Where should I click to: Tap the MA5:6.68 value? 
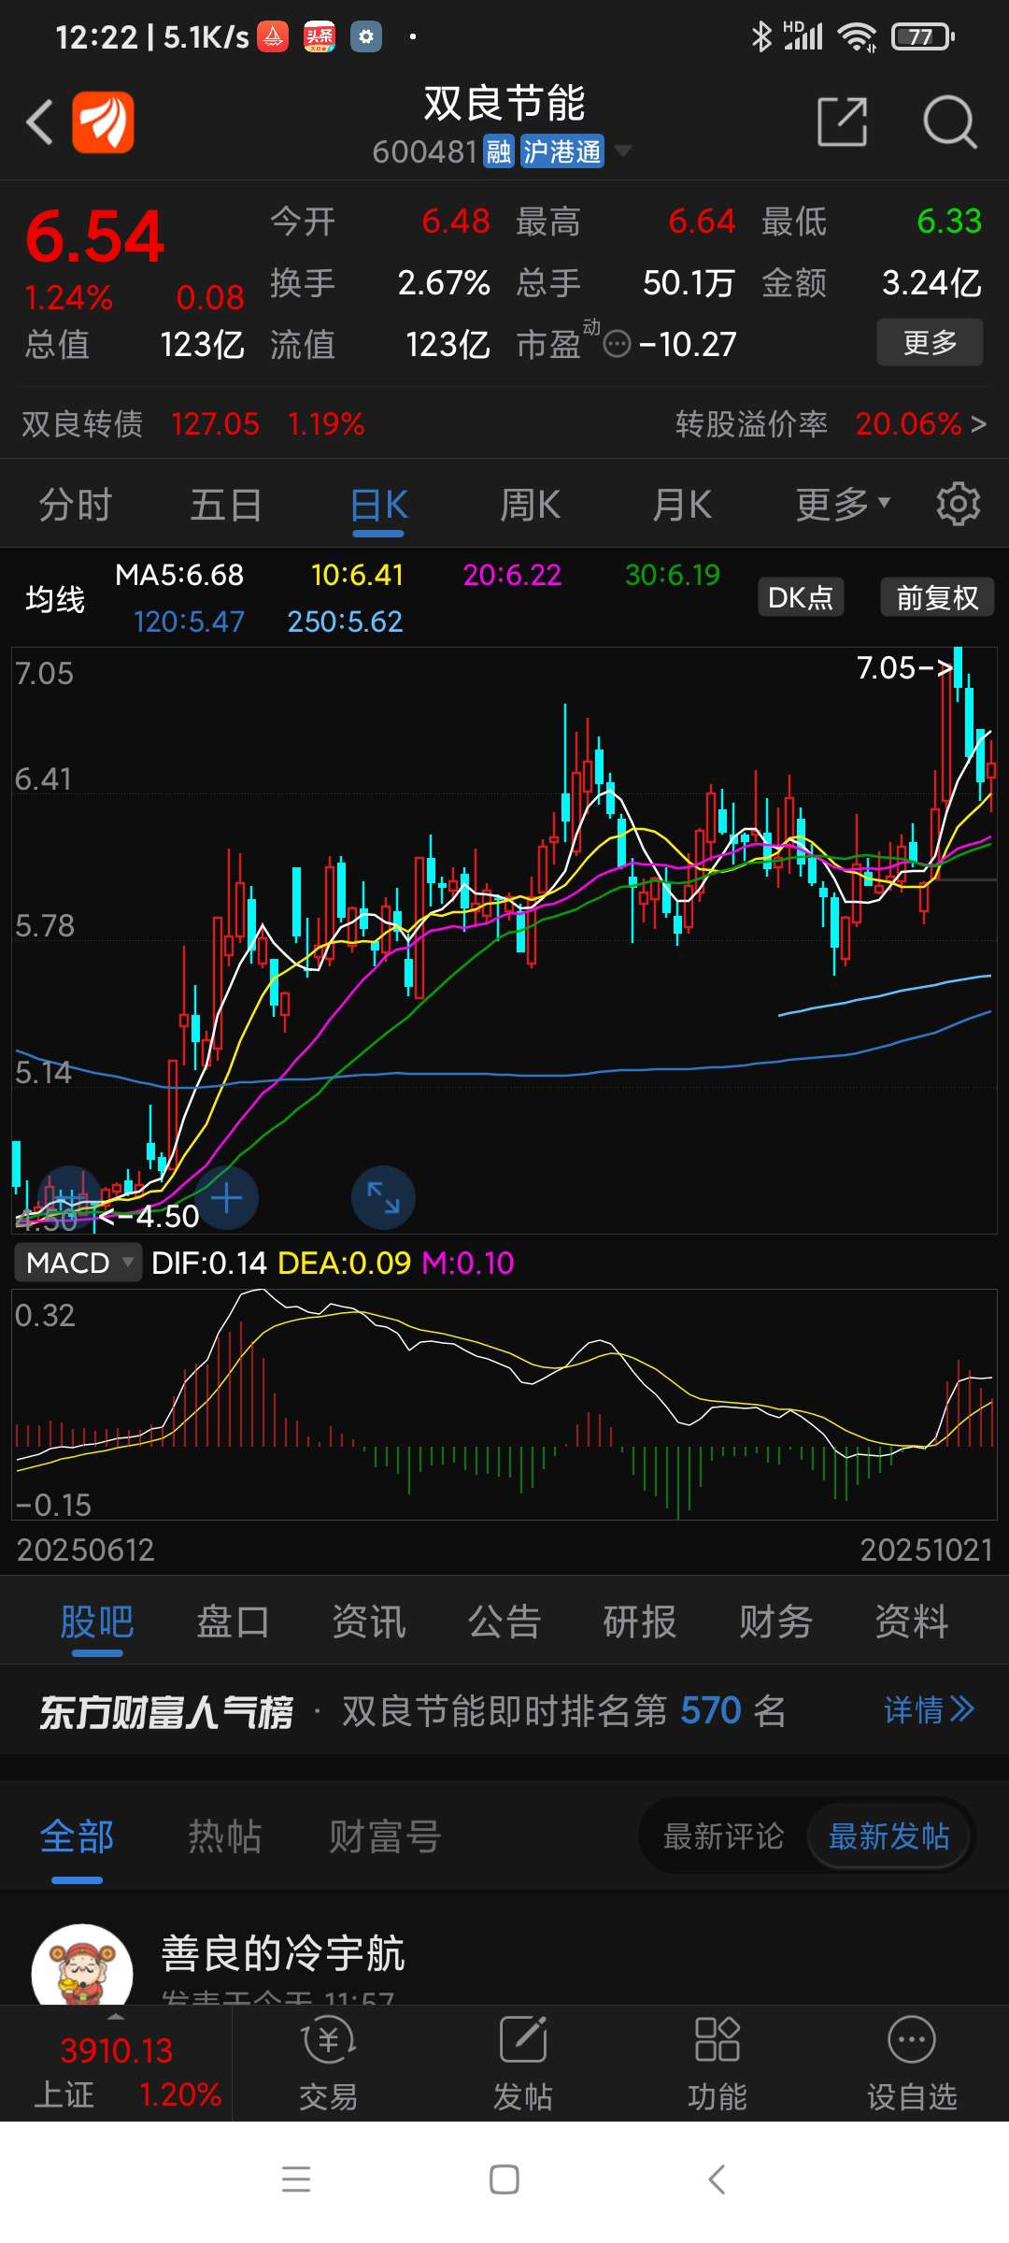(x=179, y=575)
